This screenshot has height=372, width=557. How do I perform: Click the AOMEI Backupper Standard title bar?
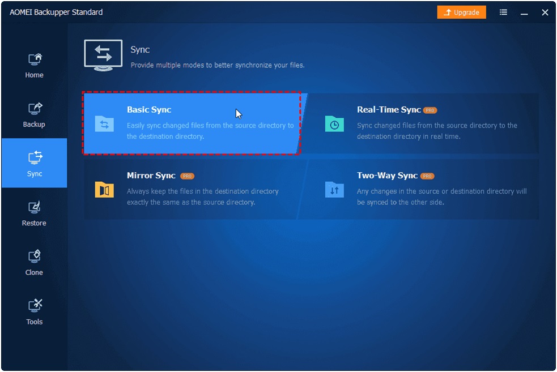(54, 12)
